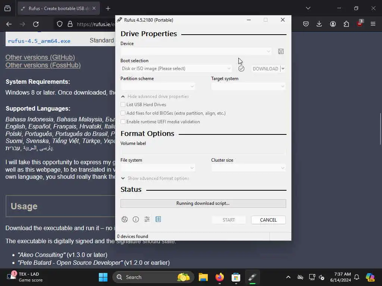382x286 pixels.
Task: Open the Partition scheme dropdown
Action: (x=158, y=86)
